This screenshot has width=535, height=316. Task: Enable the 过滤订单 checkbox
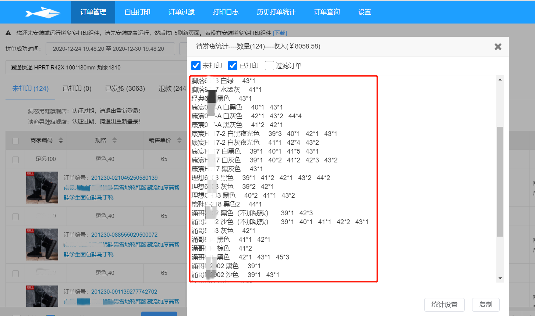coord(269,66)
